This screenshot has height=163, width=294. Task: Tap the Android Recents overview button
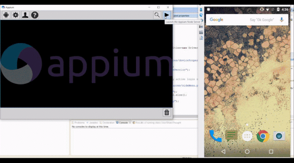click(x=271, y=152)
